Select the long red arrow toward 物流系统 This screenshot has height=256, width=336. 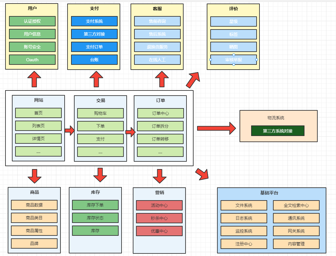tap(216, 128)
